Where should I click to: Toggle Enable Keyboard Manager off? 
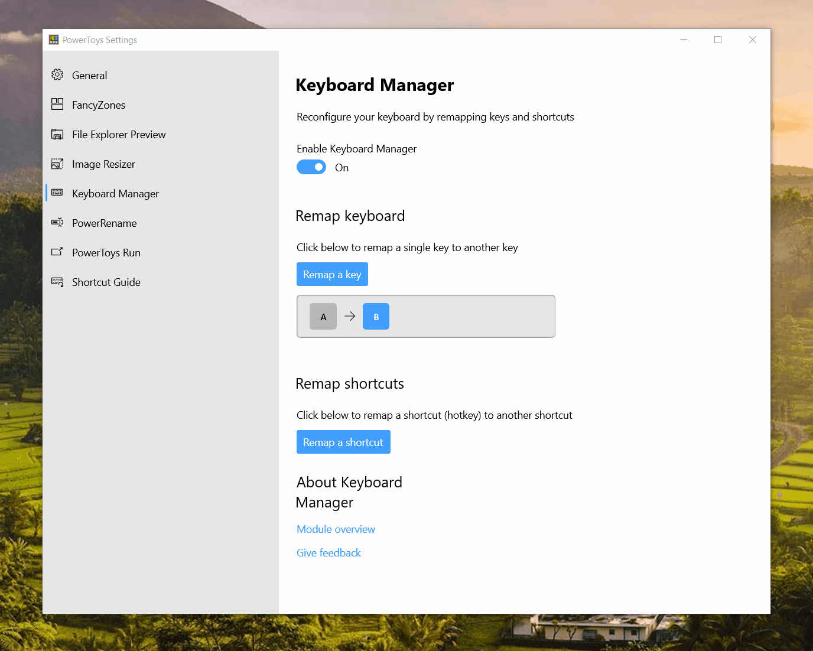(311, 167)
